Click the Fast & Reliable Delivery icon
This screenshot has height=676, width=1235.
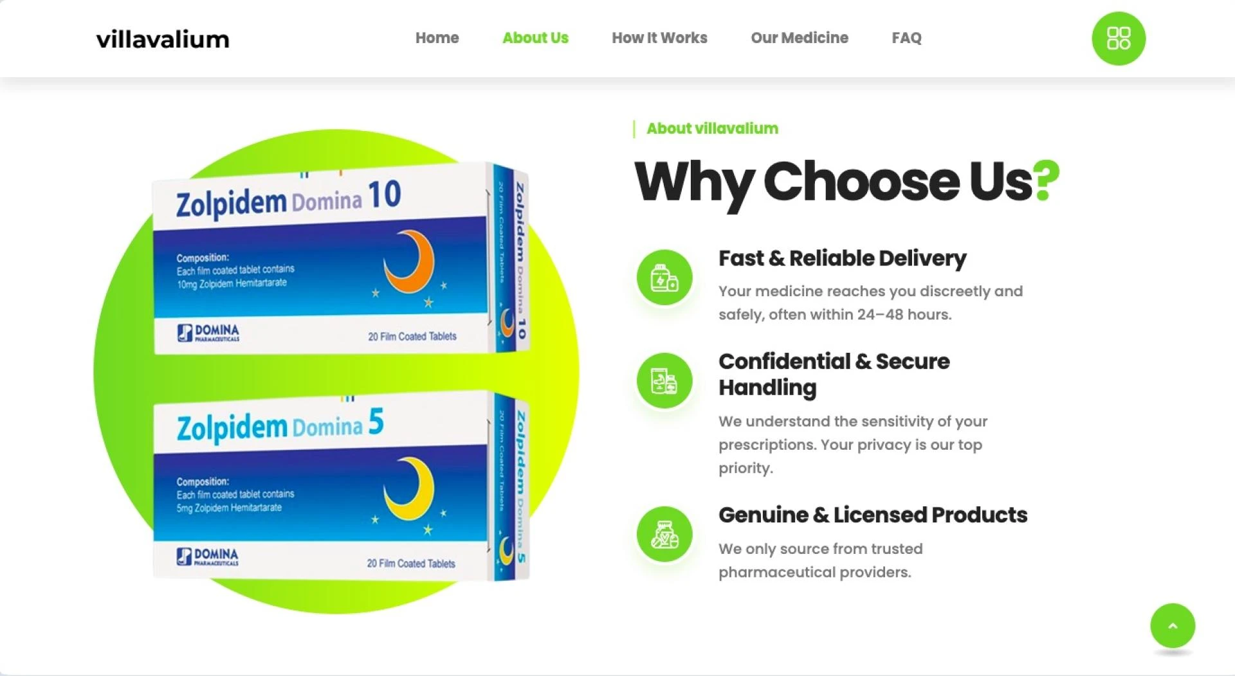point(664,278)
